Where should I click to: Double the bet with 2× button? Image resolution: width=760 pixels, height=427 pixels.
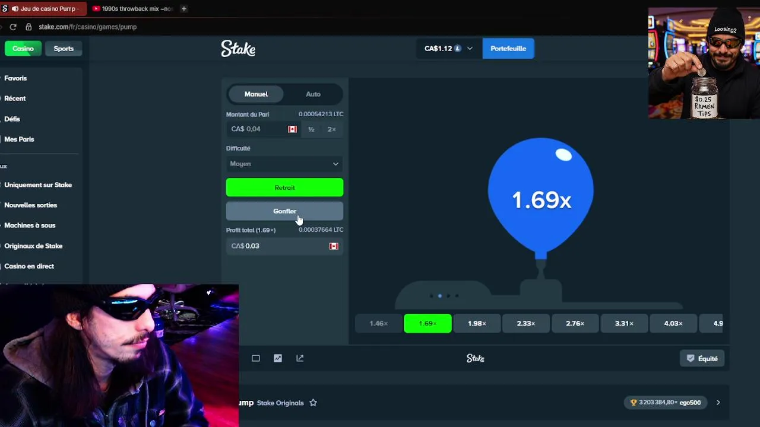331,129
